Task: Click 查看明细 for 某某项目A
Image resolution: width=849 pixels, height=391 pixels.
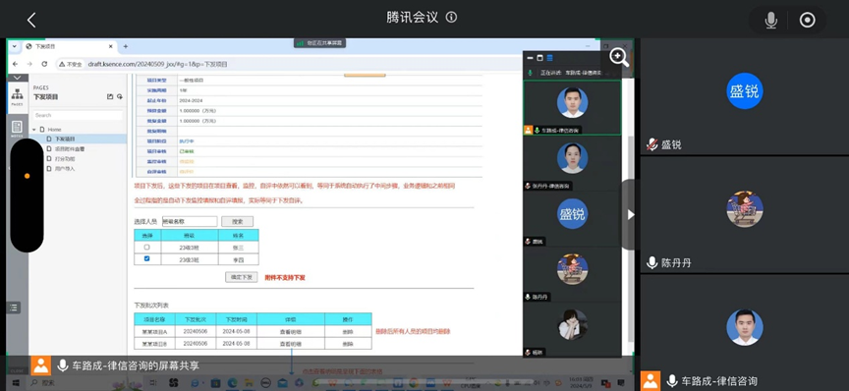Action: pos(290,331)
